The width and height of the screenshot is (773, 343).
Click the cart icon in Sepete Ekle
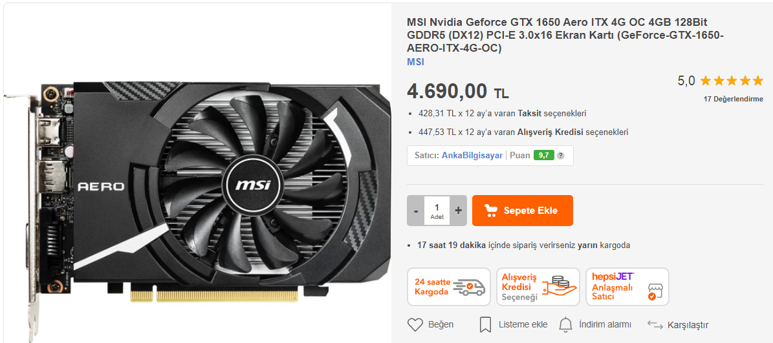coord(490,211)
